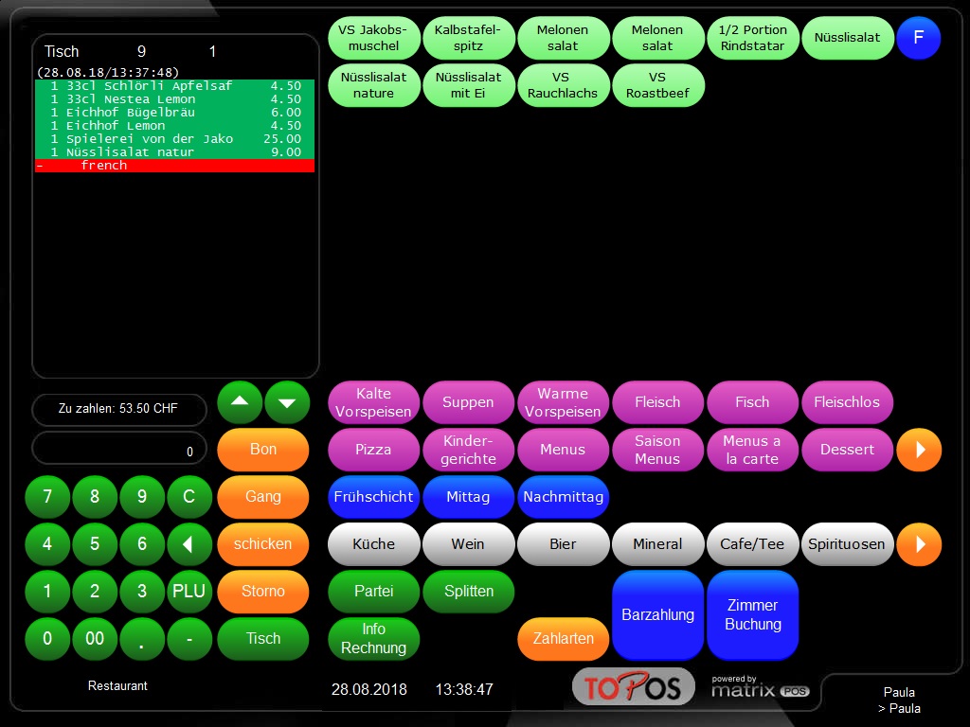The height and width of the screenshot is (727, 970).
Task: Click the TOPOS logo
Action: pos(633,687)
